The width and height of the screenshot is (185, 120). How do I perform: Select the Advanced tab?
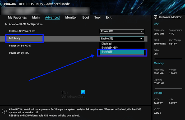[52, 18]
